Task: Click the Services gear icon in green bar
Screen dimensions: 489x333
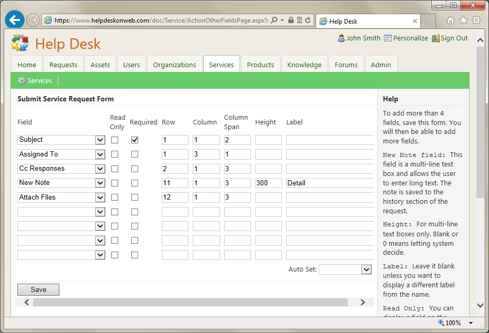Action: point(22,81)
